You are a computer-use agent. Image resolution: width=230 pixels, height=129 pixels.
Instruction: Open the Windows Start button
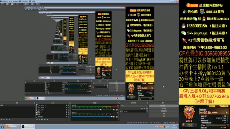[3, 127]
